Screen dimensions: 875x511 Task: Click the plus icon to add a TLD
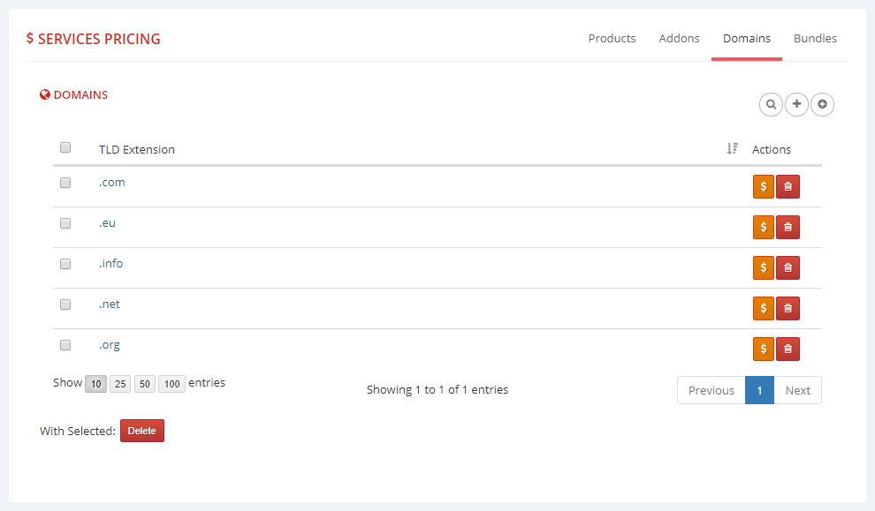[x=796, y=104]
